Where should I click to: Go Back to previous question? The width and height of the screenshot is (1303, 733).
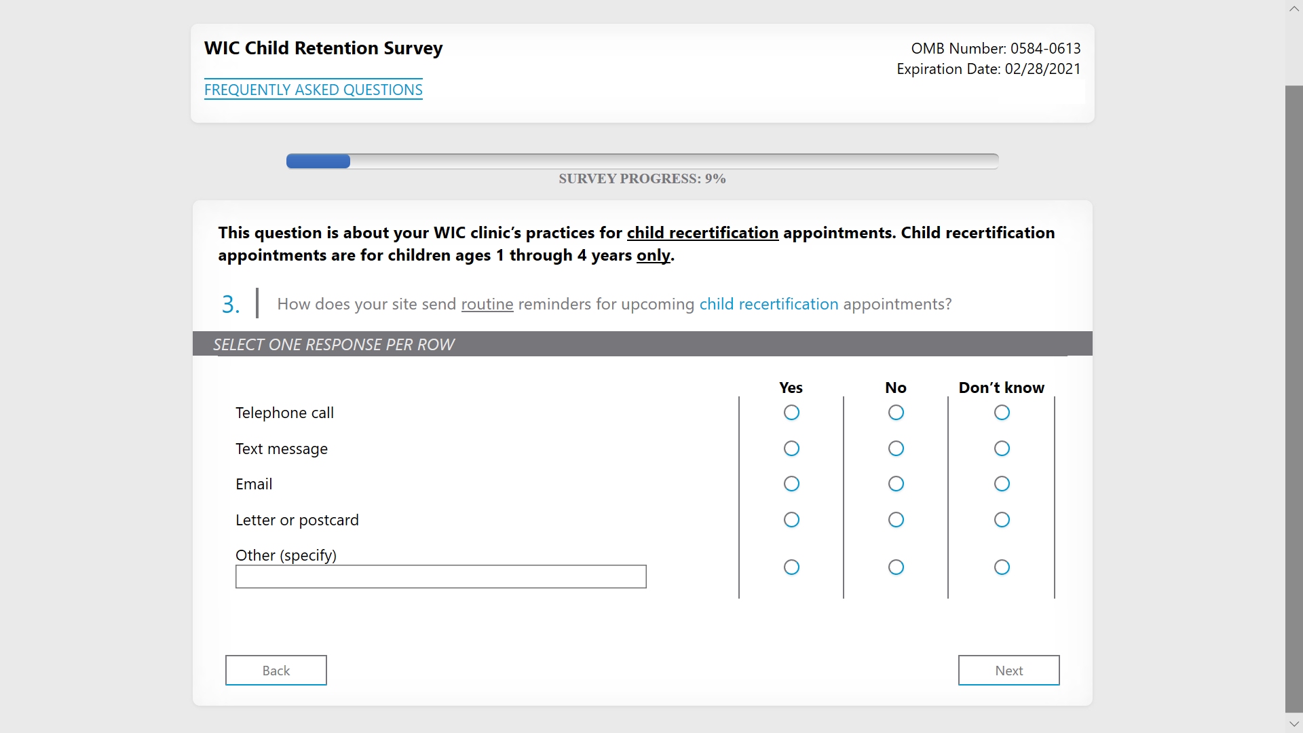coord(276,671)
